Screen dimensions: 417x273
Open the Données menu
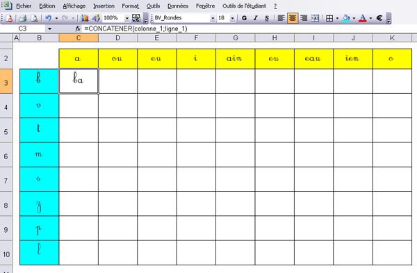(x=178, y=6)
